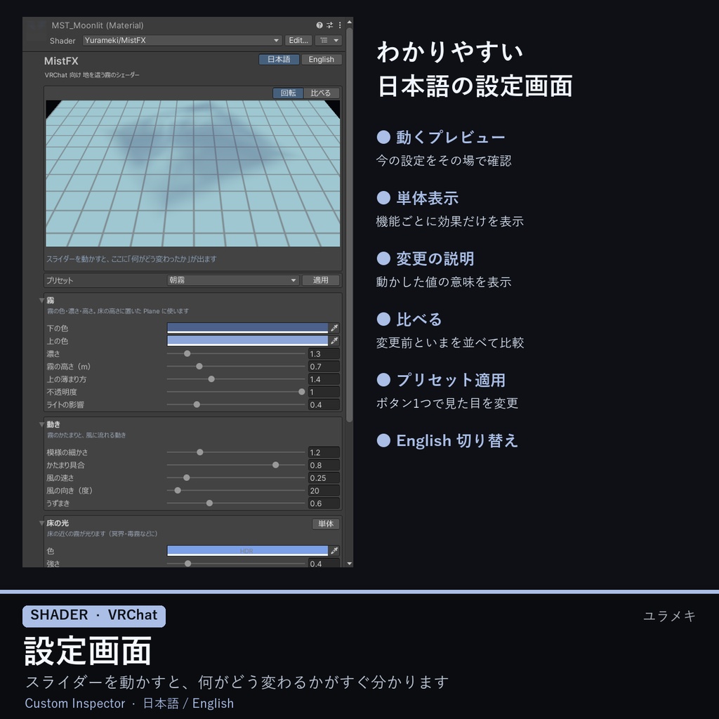This screenshot has width=719, height=719.
Task: Collapse the 床の光 section
Action: point(41,522)
